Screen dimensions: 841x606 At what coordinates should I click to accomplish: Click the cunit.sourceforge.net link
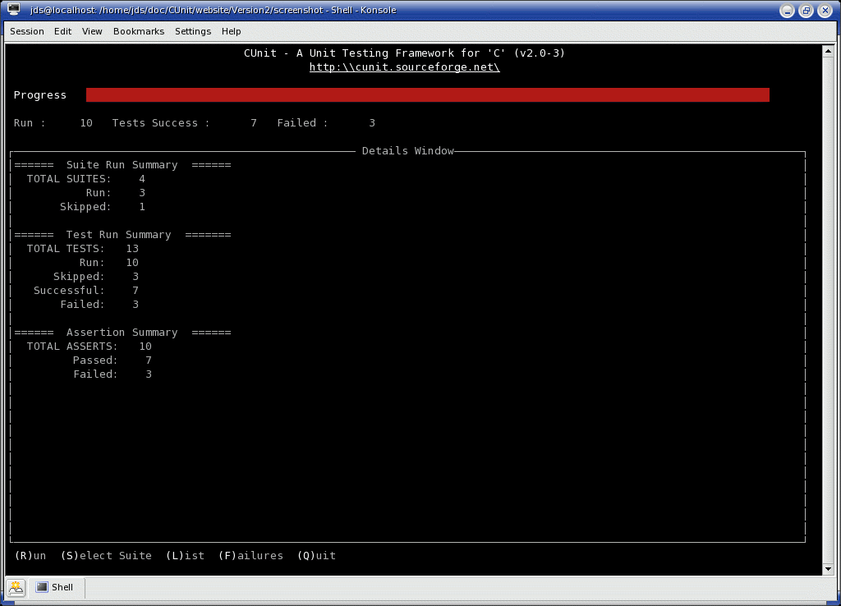(404, 67)
